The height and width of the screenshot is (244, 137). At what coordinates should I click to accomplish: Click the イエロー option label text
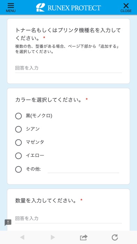coord(35,155)
